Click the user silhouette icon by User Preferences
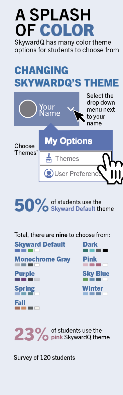The width and height of the screenshot is (123, 395). click(49, 173)
